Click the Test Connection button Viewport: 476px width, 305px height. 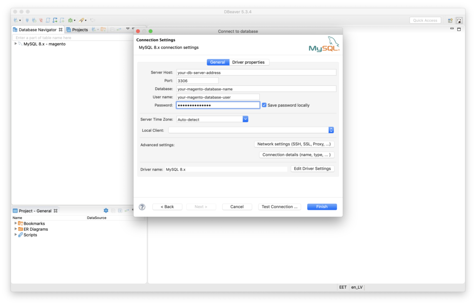[x=279, y=207]
